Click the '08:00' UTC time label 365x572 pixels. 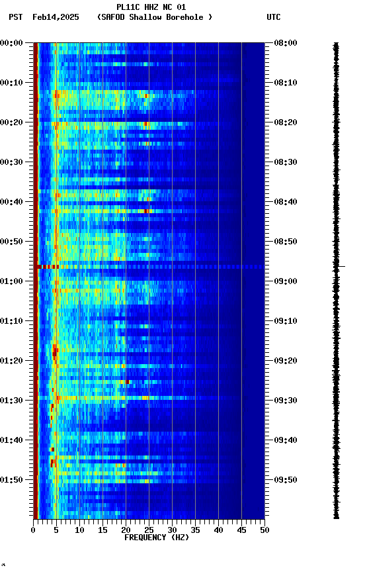pos(286,43)
